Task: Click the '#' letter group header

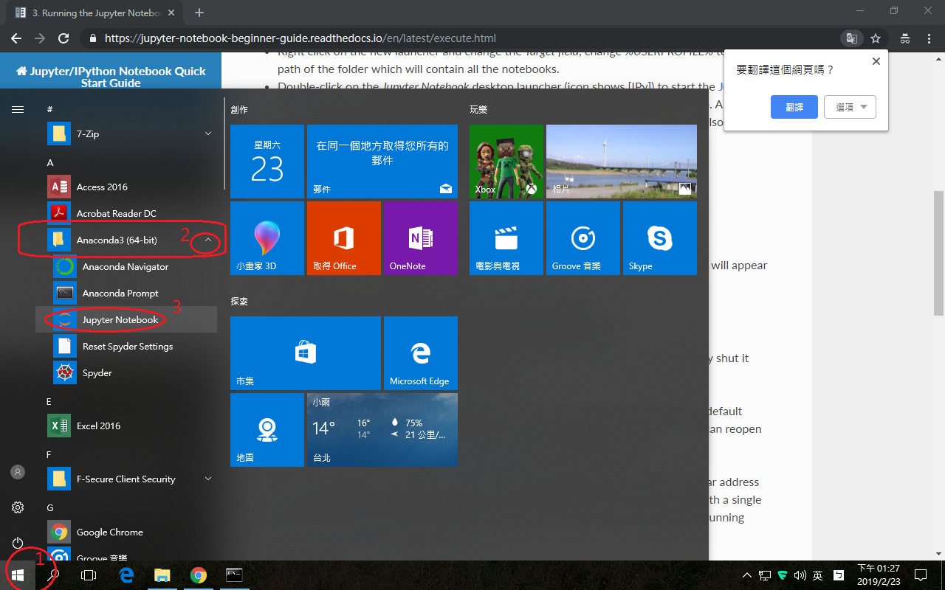Action: (x=50, y=109)
